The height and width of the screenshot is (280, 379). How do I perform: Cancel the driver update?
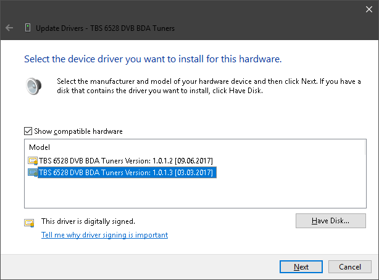(x=350, y=266)
